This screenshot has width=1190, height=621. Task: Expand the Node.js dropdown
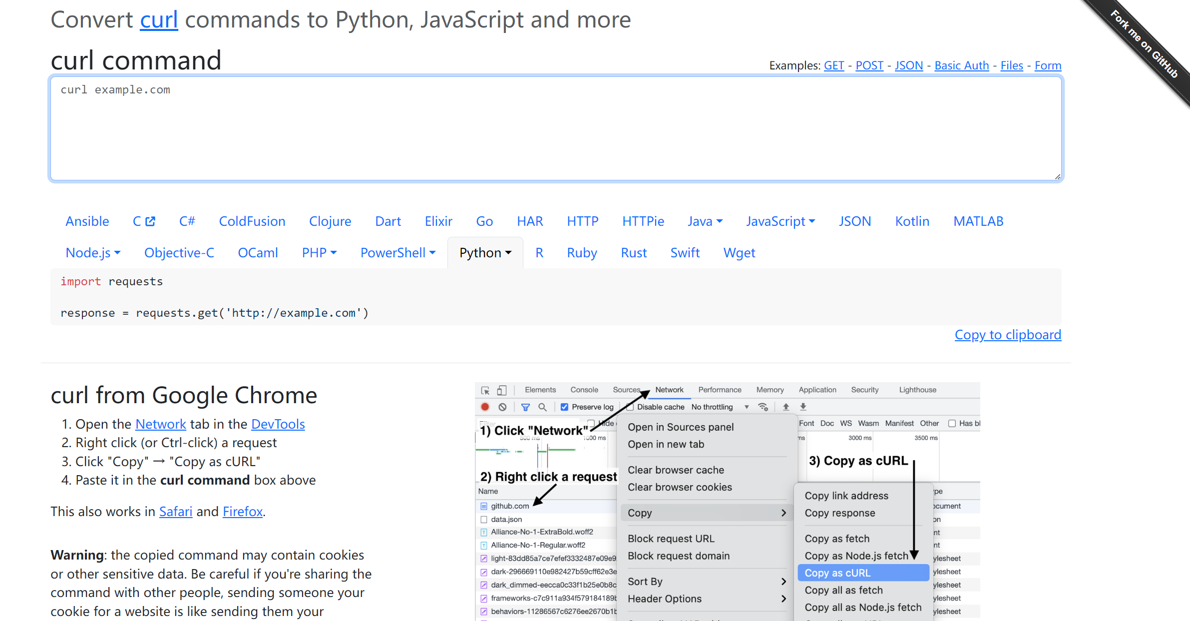[93, 253]
